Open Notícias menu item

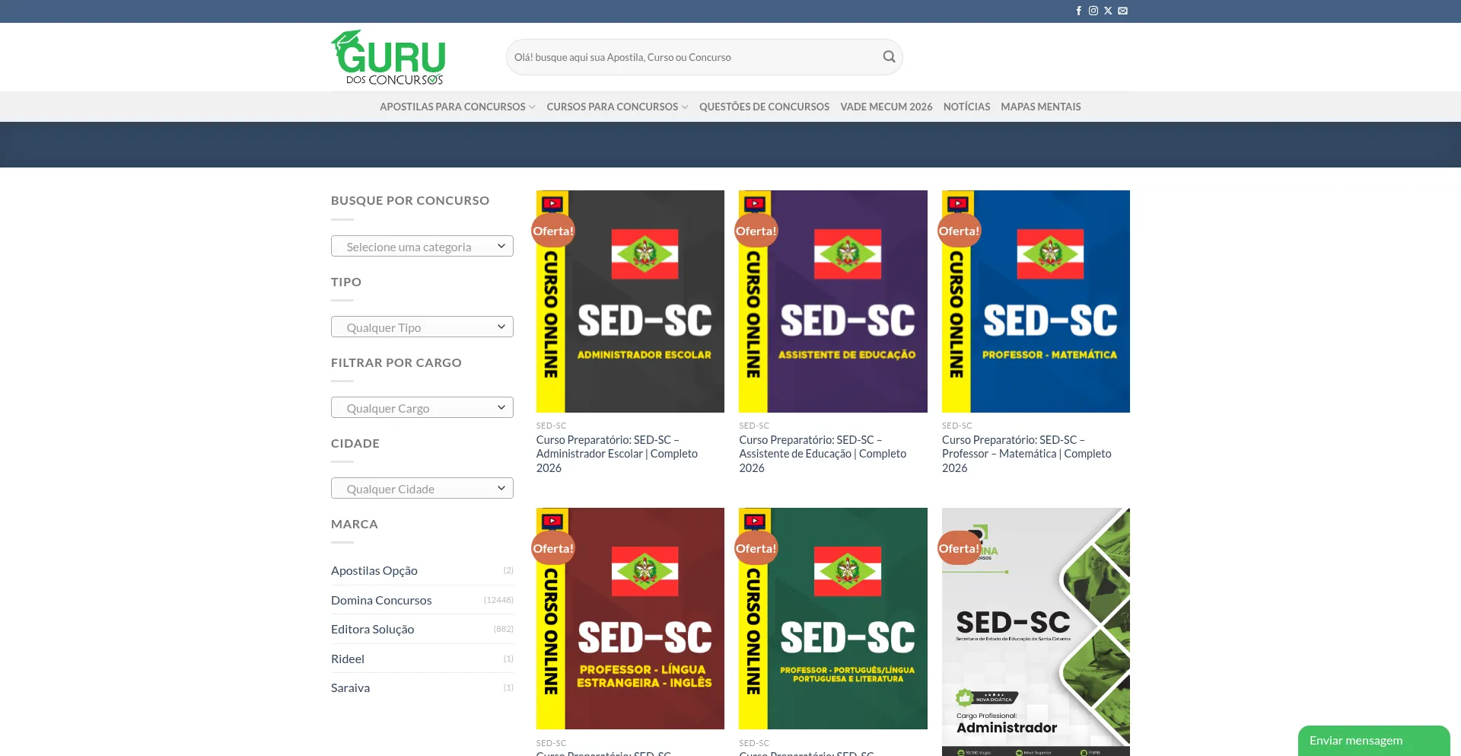point(966,107)
